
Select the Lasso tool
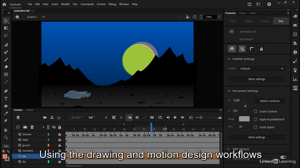click(6, 36)
